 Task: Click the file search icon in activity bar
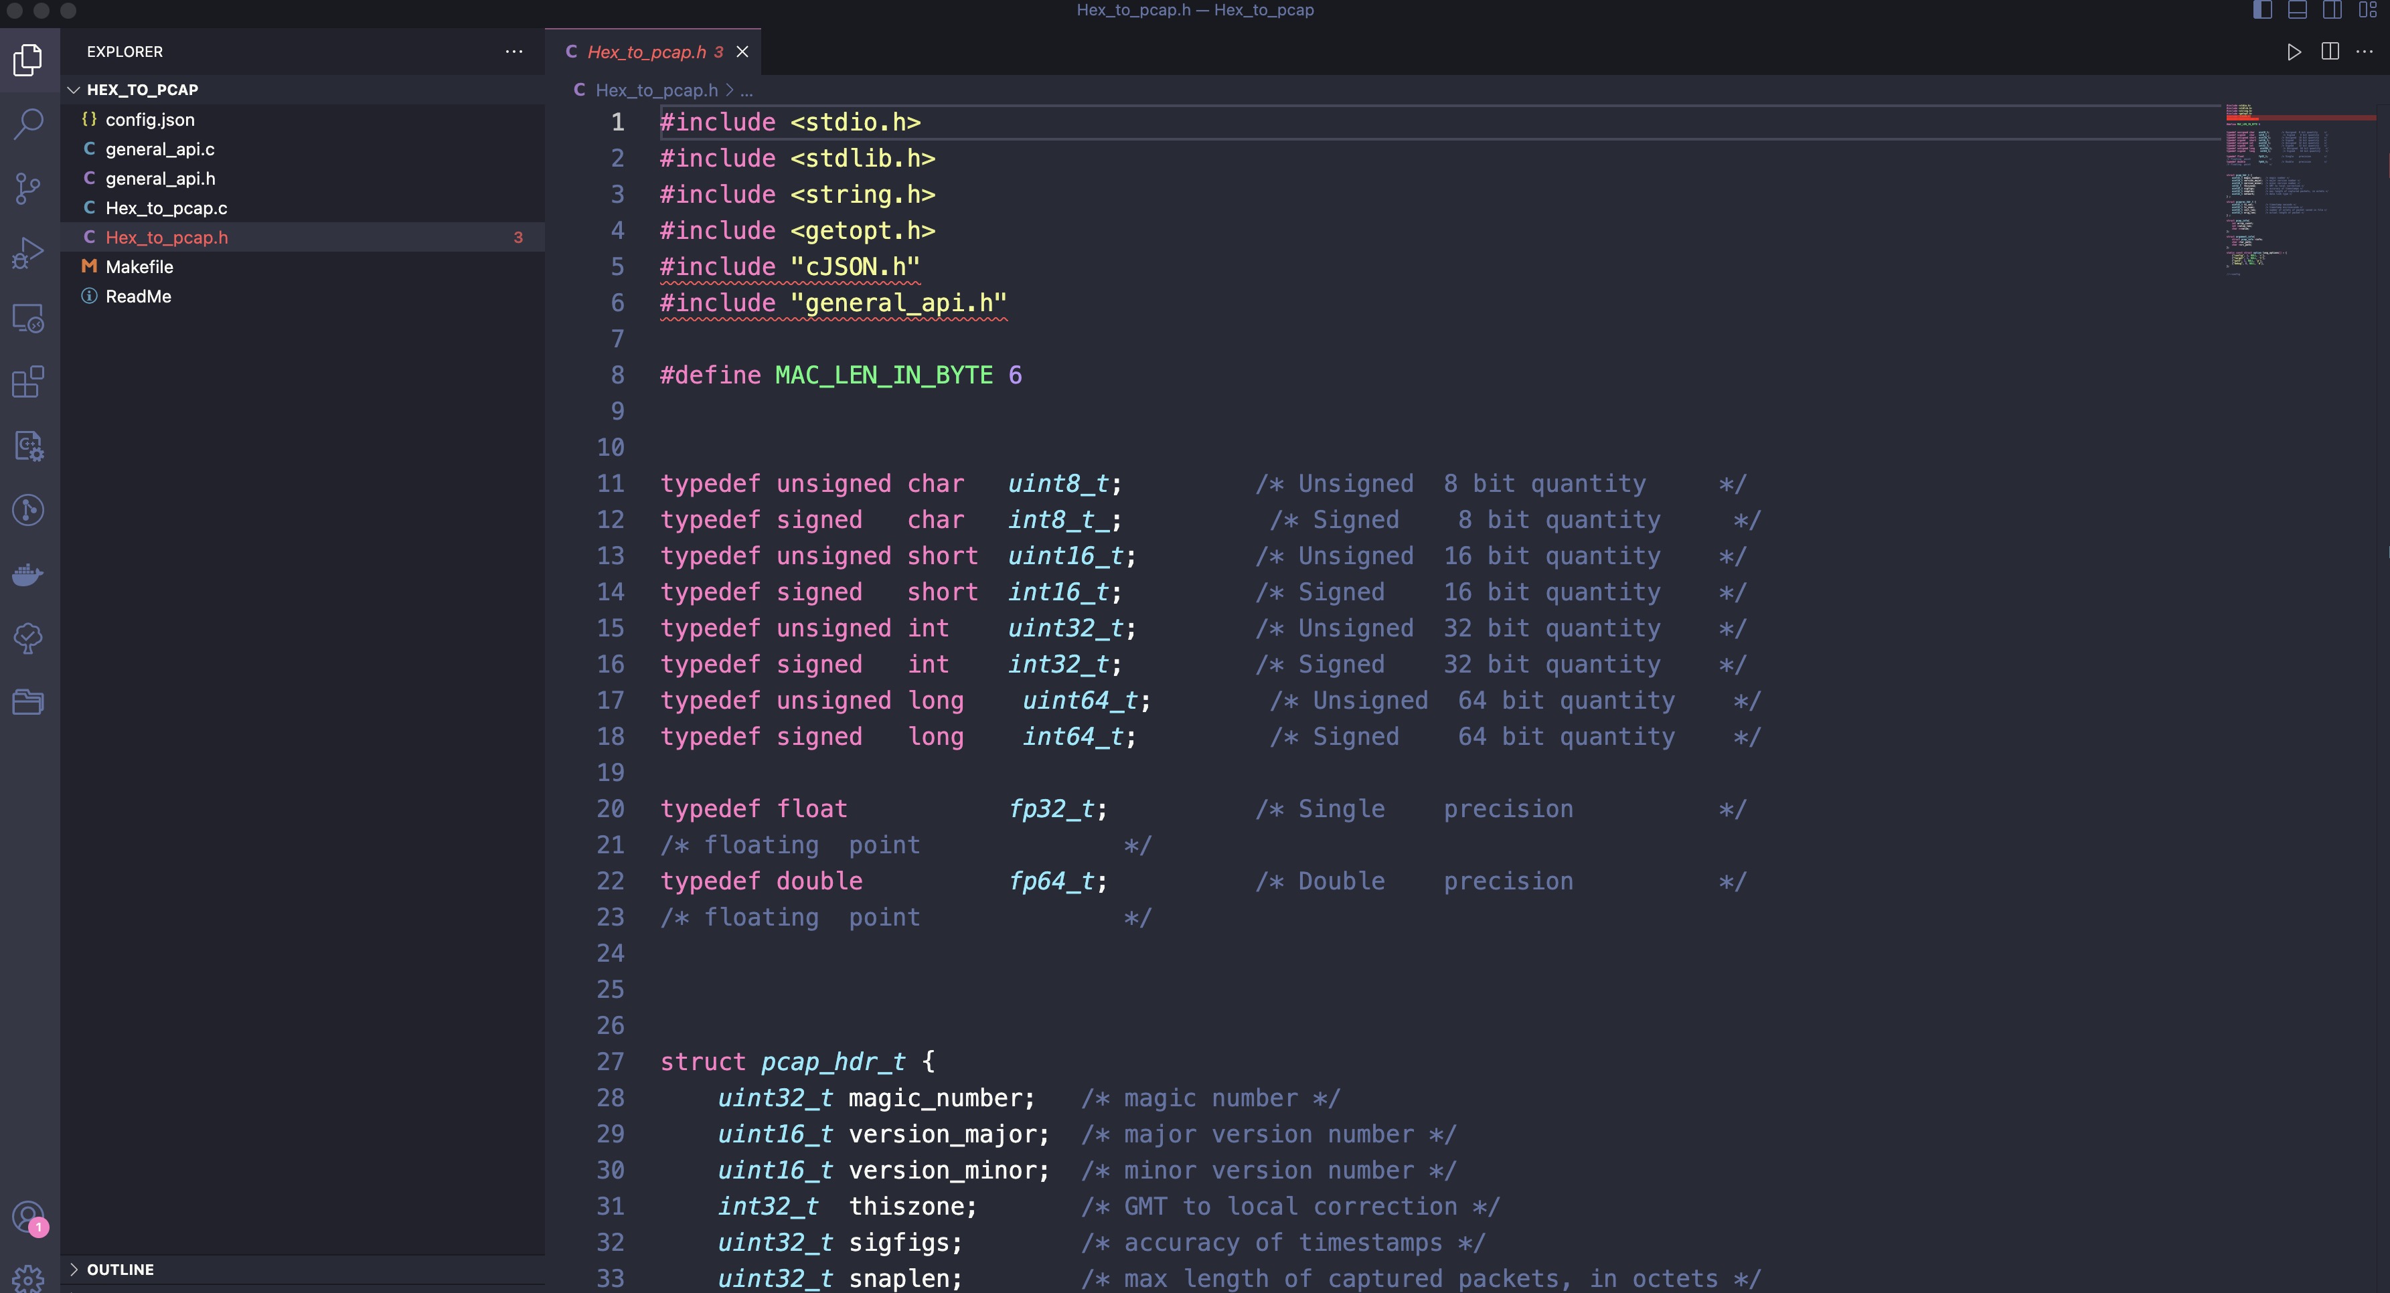[29, 445]
